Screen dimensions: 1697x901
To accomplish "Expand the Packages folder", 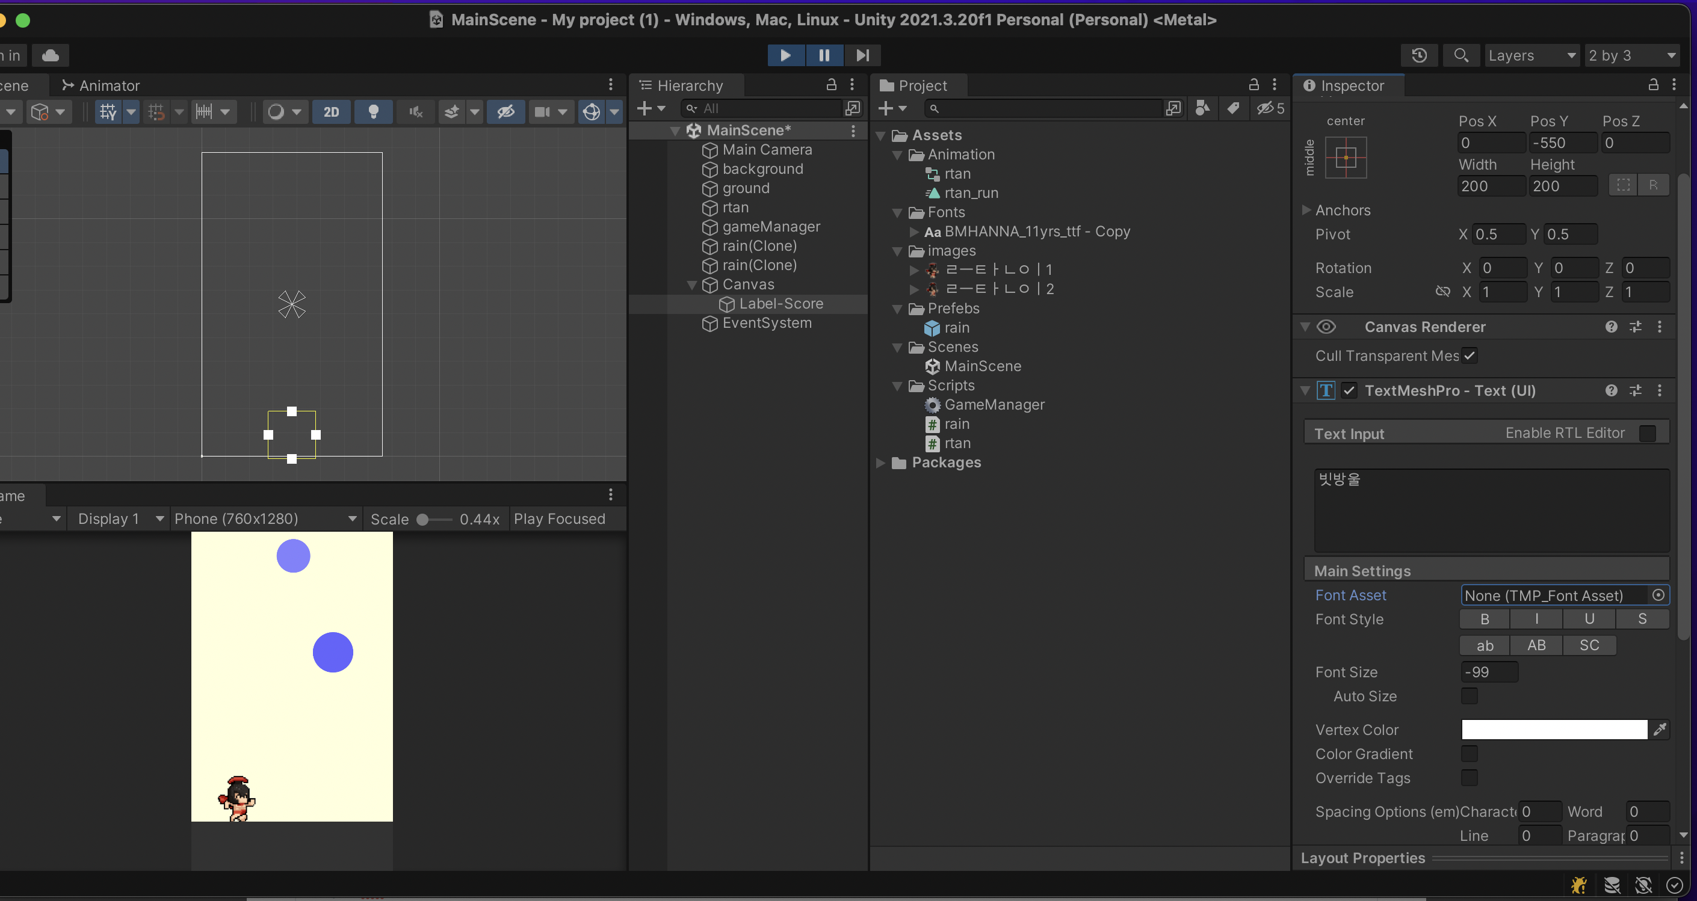I will [880, 463].
